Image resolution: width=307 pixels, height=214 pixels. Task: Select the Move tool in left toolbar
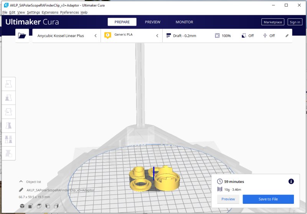pyautogui.click(x=8, y=84)
